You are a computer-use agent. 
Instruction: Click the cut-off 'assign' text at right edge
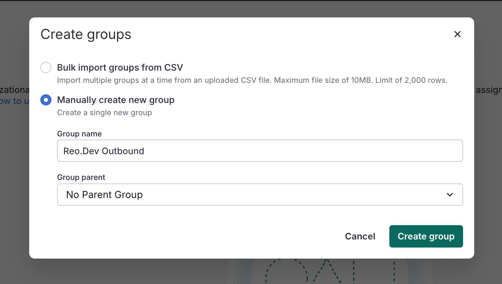point(488,90)
